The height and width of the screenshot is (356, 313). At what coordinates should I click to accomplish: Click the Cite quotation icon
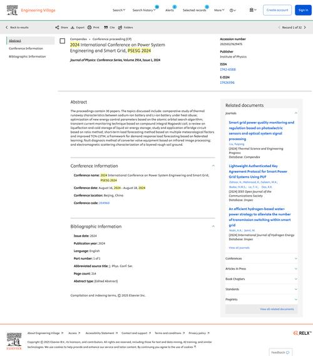(106, 28)
